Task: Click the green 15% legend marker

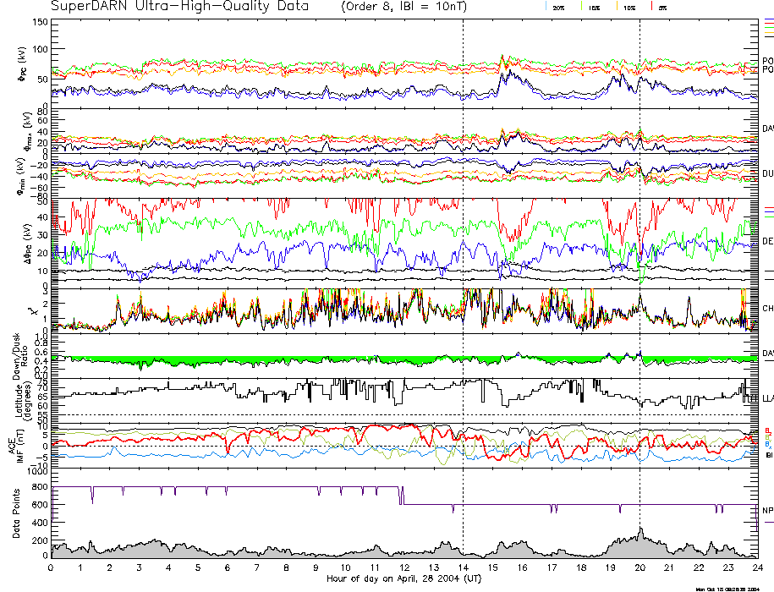Action: tap(583, 7)
